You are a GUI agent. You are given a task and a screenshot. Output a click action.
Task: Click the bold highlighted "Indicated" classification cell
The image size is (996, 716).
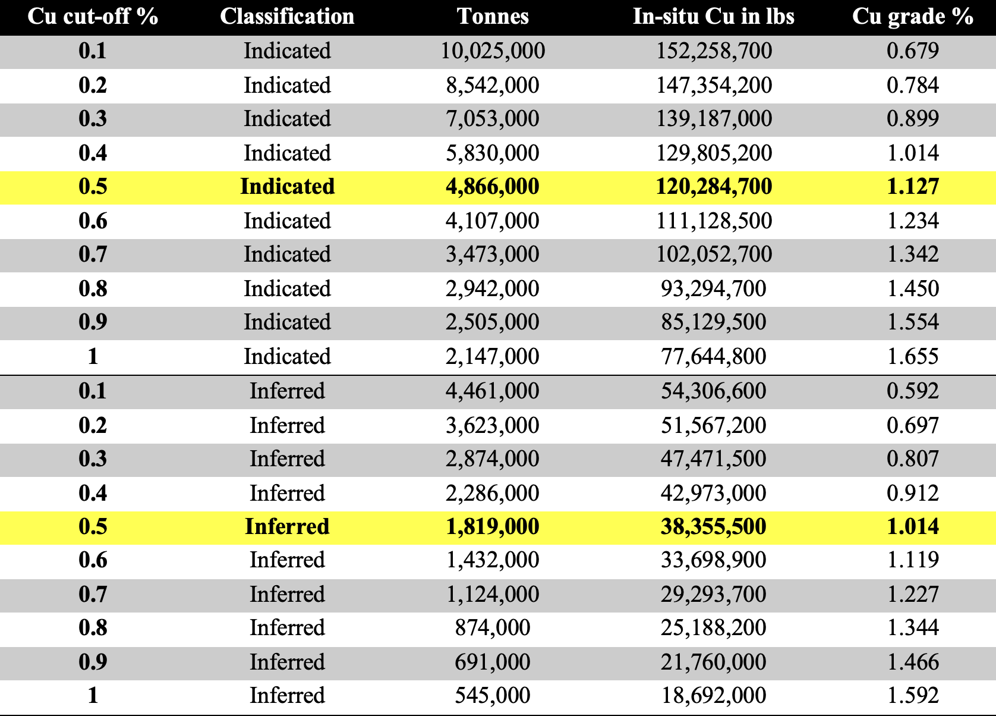point(287,187)
